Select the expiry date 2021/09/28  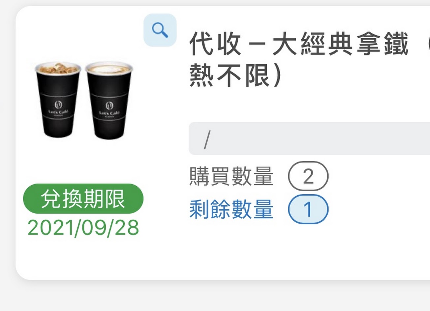(83, 228)
